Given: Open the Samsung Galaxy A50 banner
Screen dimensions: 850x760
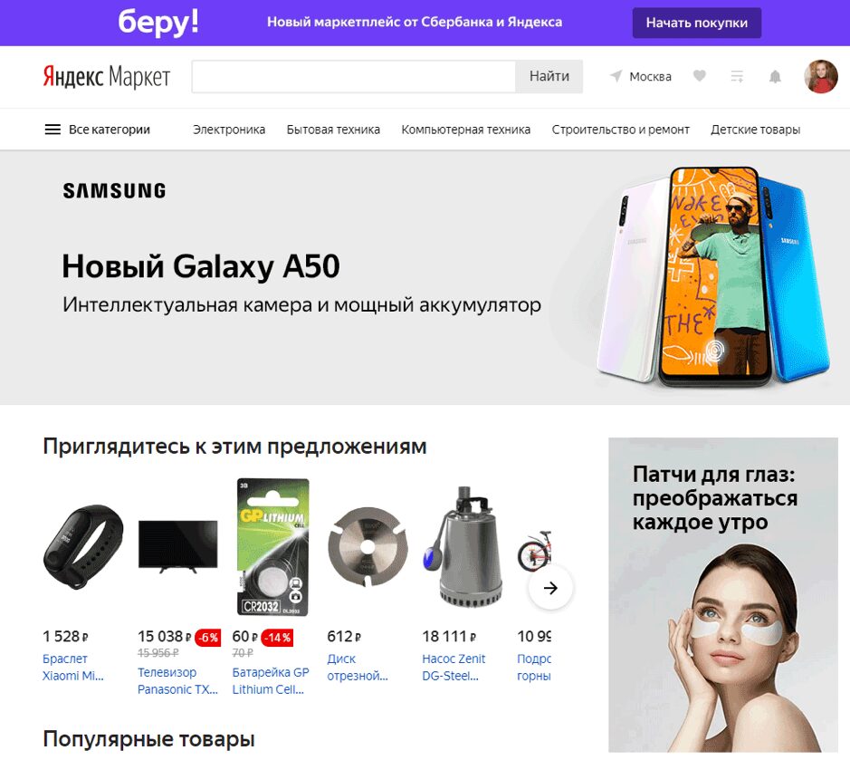Looking at the screenshot, I should [425, 278].
